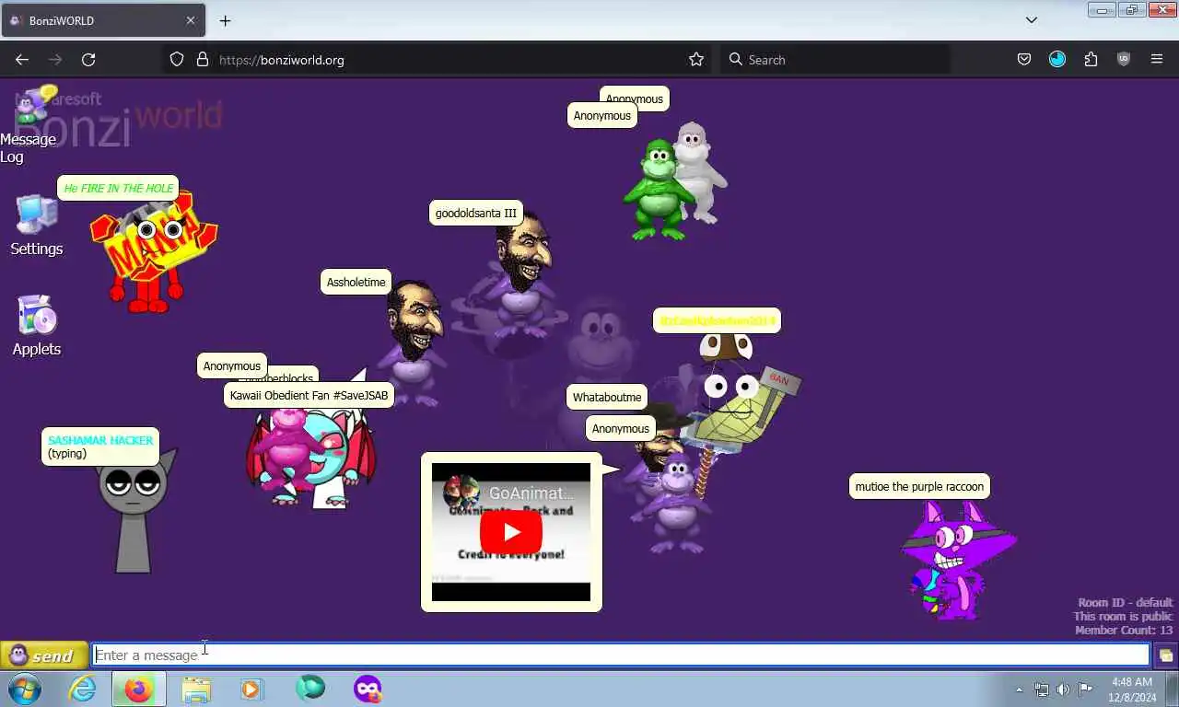Go back with browser back arrow

[x=22, y=60]
